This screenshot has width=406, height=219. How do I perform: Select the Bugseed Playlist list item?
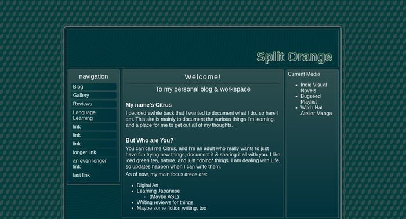(x=310, y=99)
